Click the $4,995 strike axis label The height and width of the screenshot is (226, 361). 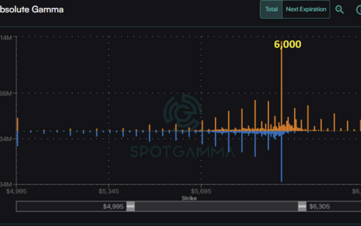point(16,191)
